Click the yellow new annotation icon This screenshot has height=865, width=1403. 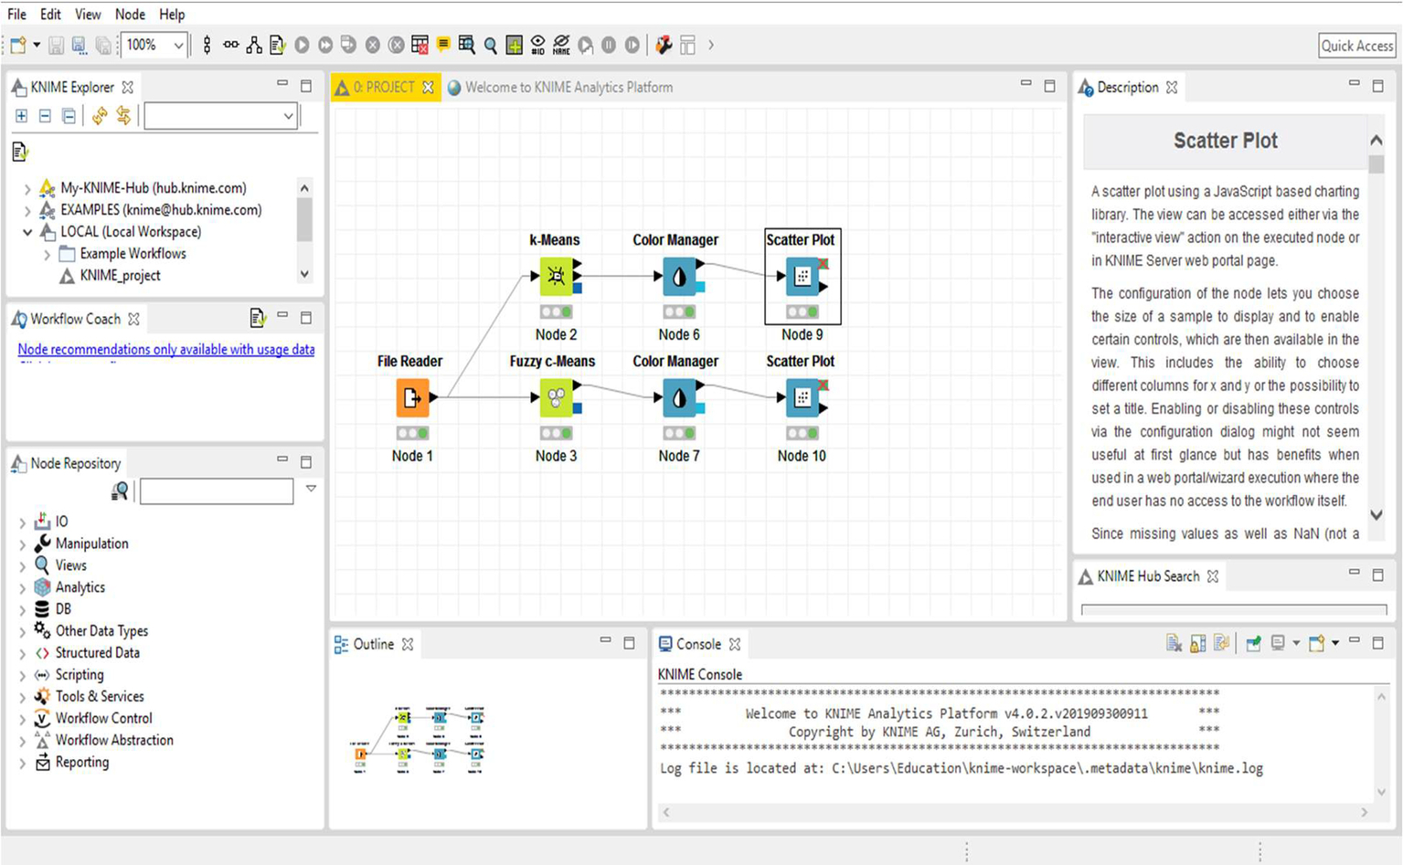pos(443,45)
